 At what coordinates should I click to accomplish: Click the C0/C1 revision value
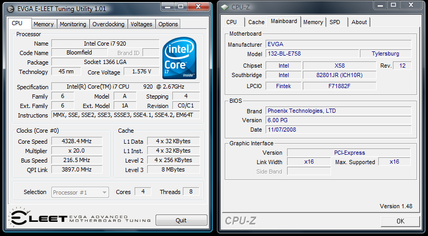coord(186,105)
